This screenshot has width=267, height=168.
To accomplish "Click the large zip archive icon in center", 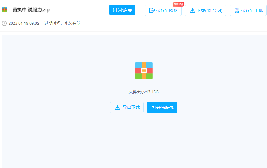I will tap(144, 71).
